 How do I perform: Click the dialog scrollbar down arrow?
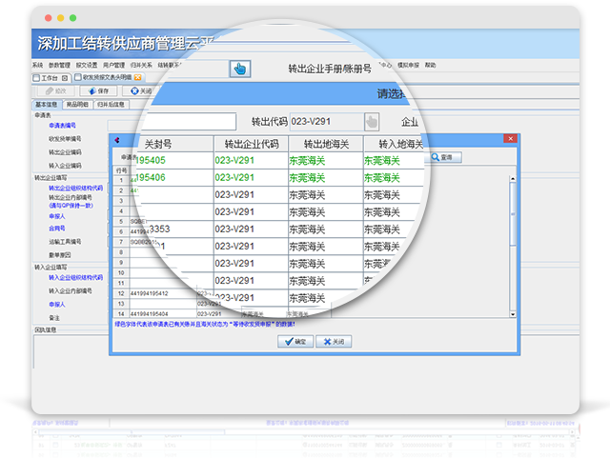point(513,314)
